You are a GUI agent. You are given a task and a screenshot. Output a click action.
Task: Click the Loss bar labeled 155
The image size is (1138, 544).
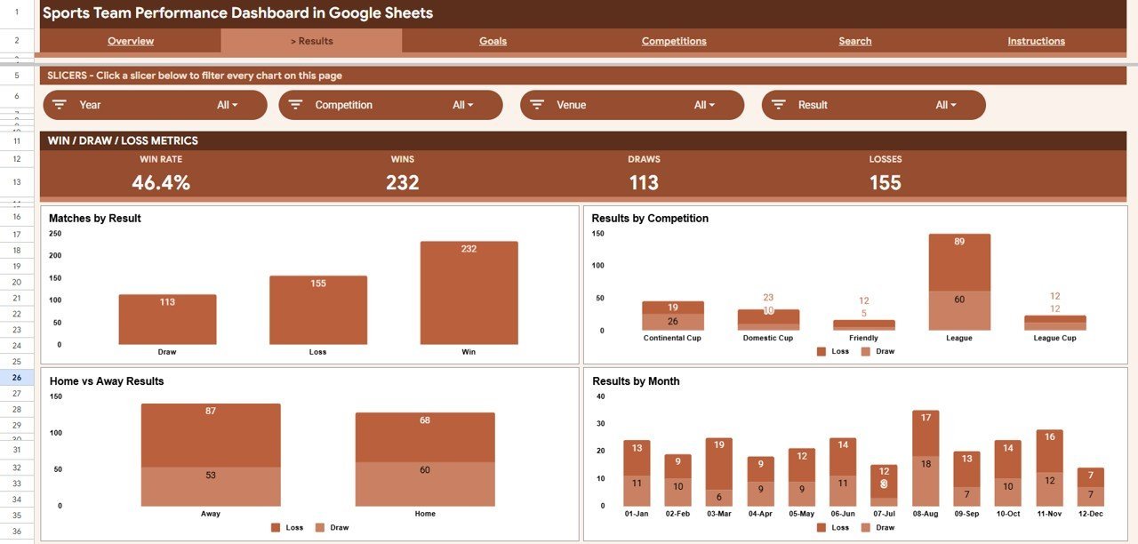tap(318, 310)
